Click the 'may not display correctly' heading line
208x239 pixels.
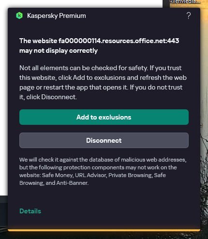tap(59, 51)
